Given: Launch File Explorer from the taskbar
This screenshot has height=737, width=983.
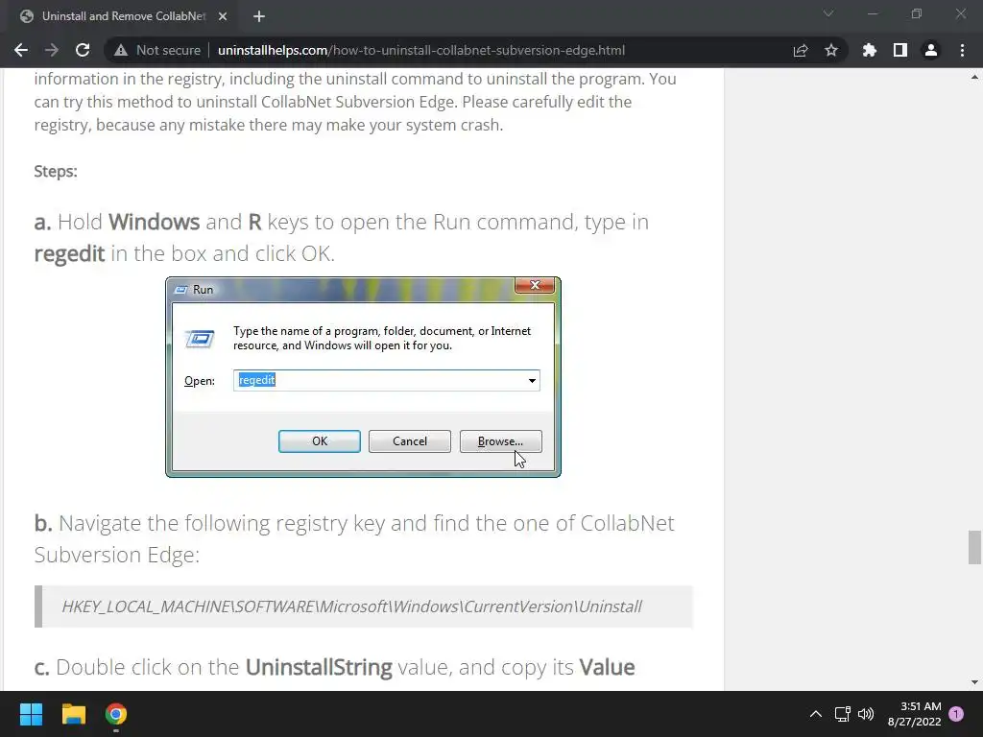Looking at the screenshot, I should pyautogui.click(x=73, y=714).
